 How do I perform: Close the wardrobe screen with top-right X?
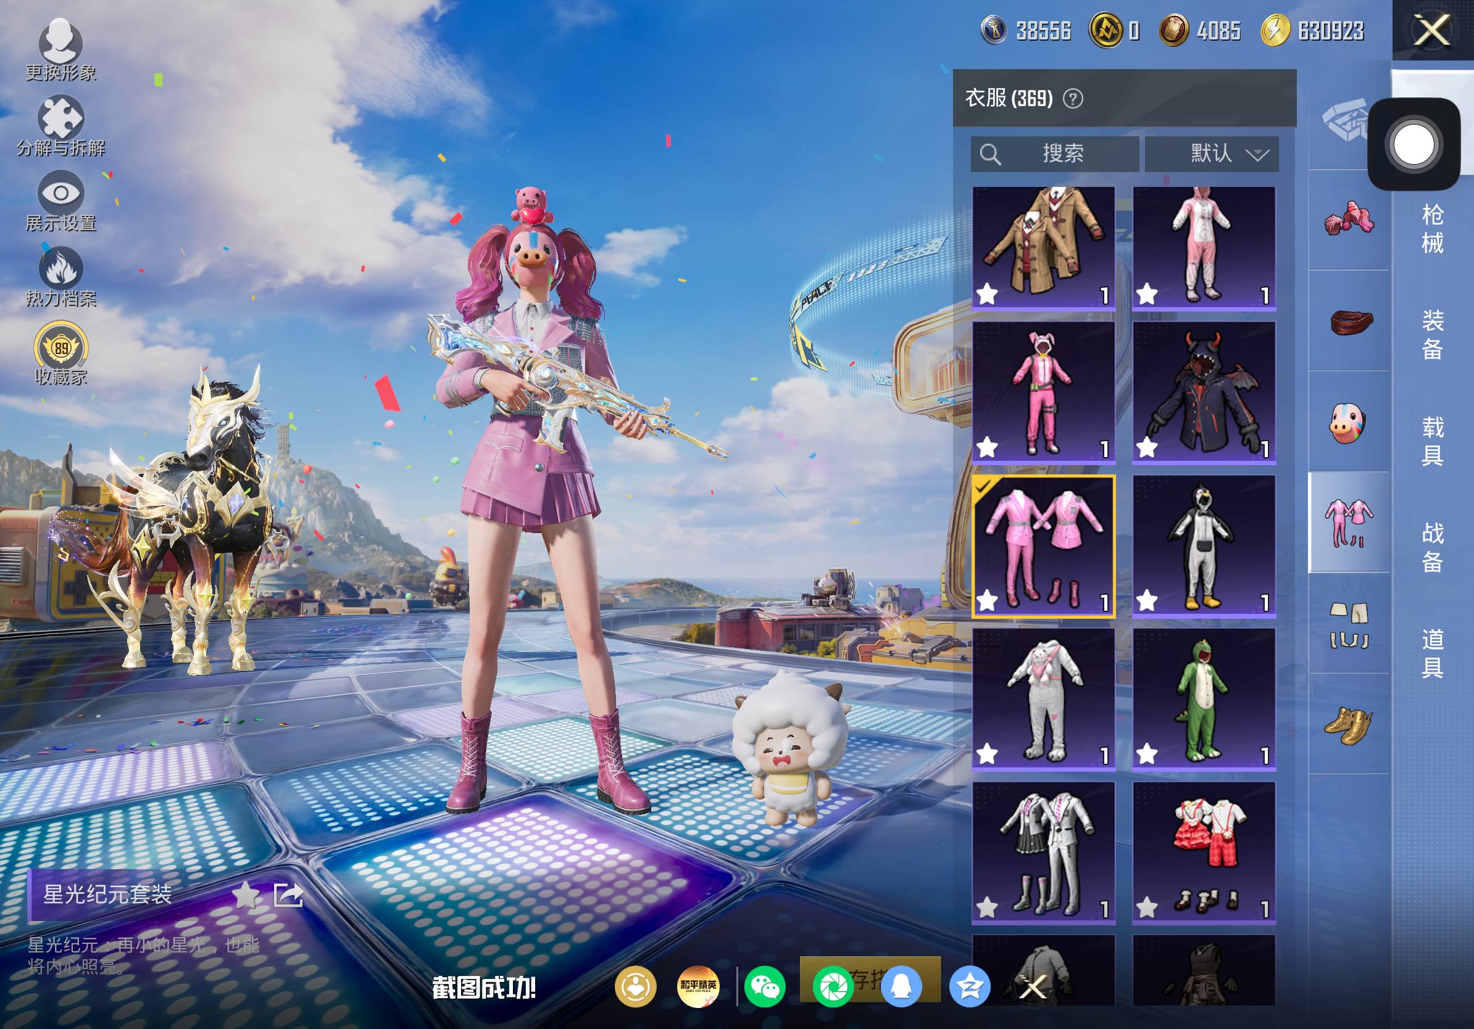tap(1431, 30)
